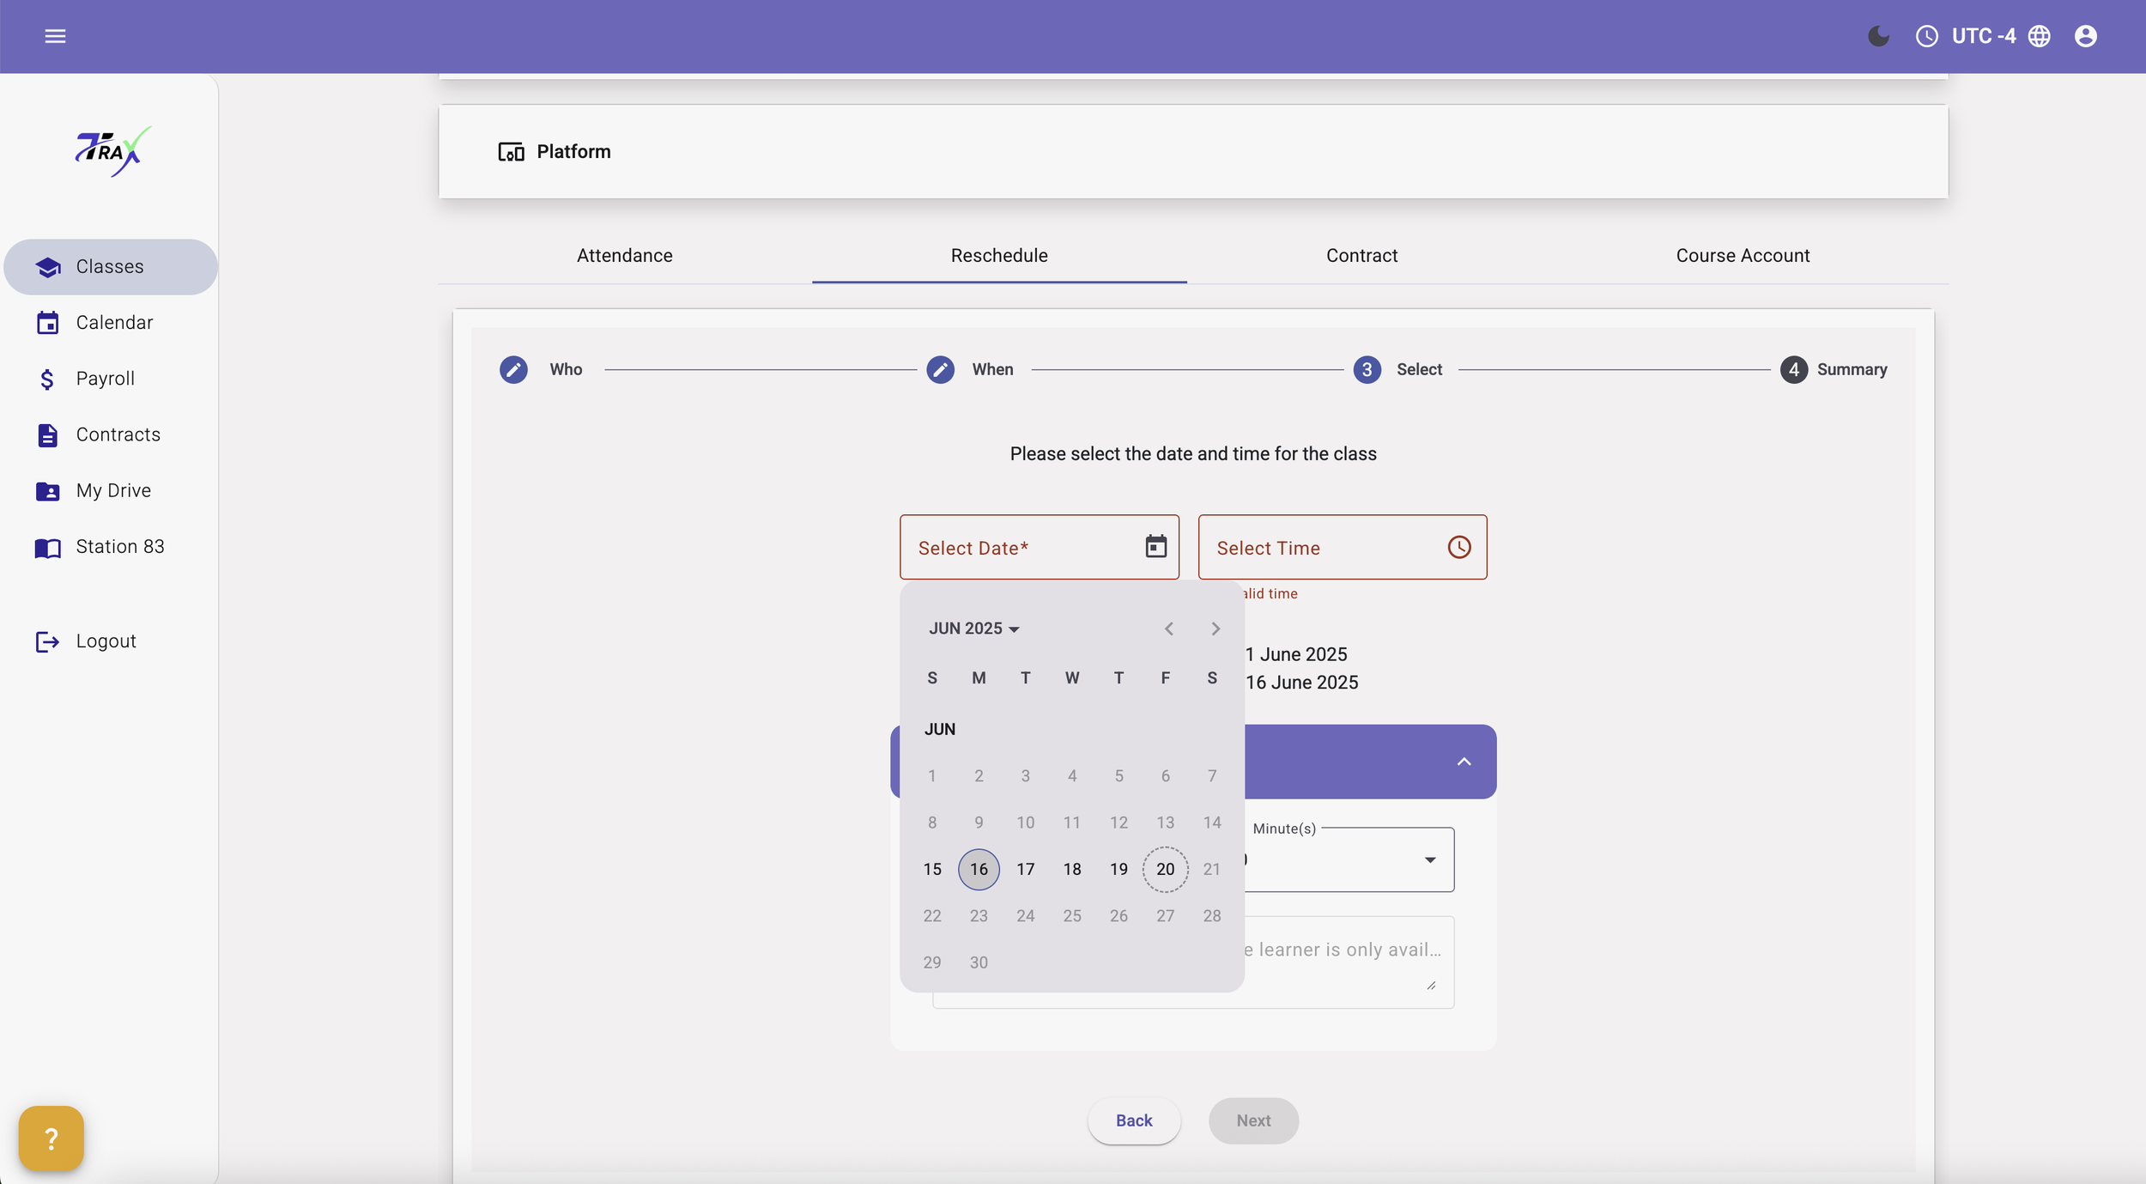2146x1184 pixels.
Task: Open the Calendar from the sidebar
Action: (114, 322)
